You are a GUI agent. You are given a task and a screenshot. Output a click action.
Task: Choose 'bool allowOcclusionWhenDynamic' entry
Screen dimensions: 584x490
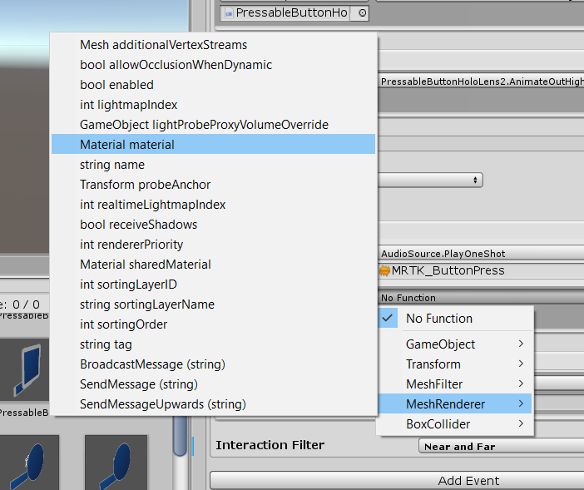(x=176, y=65)
